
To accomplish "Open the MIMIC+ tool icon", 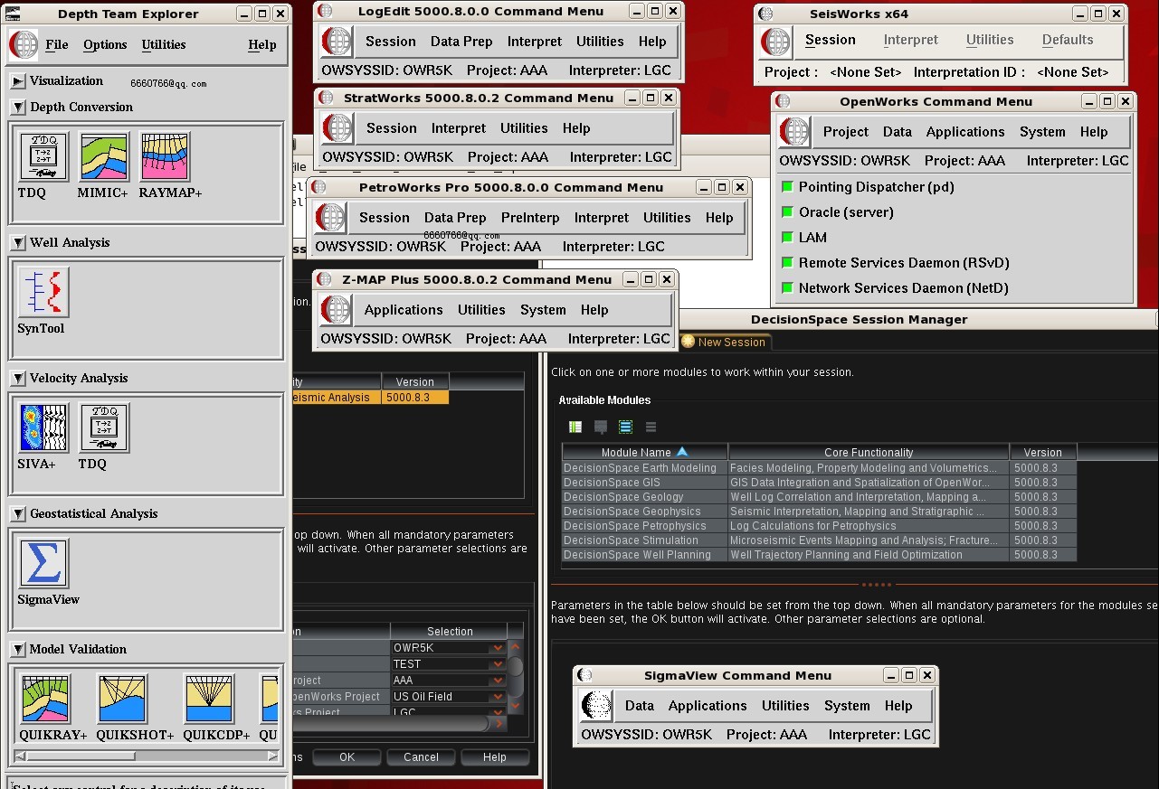I will coord(104,156).
